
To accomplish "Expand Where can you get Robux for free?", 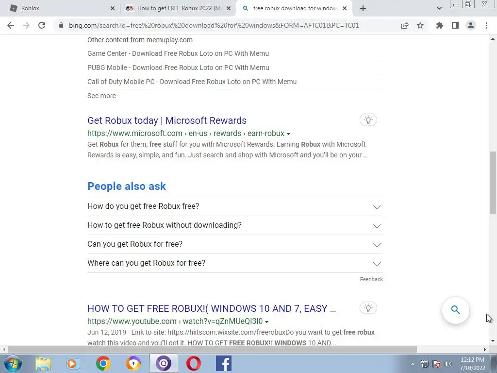I will coord(234,263).
